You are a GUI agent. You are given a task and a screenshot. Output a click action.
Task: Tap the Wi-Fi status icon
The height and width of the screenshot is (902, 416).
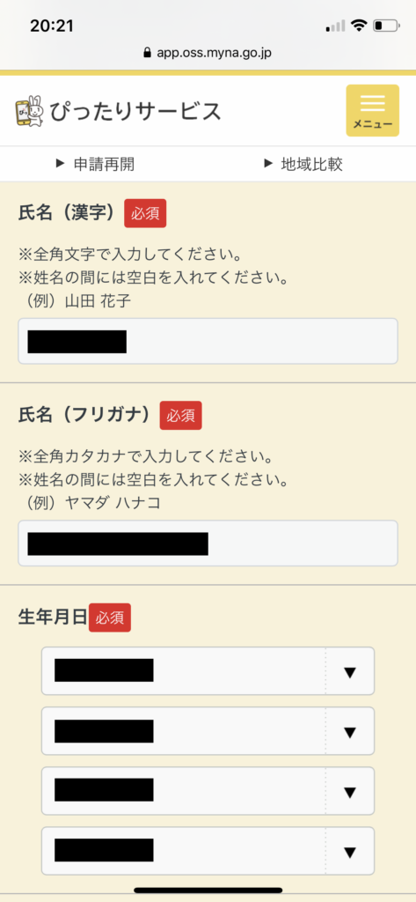point(360,26)
